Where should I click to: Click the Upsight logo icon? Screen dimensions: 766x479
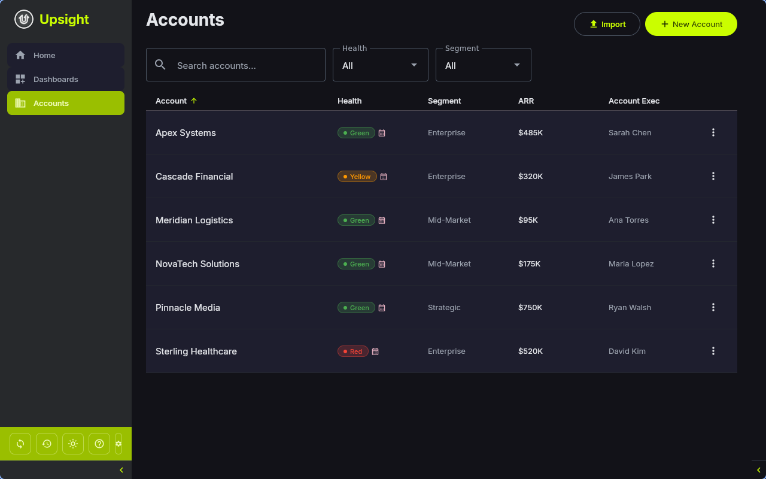coord(23,19)
